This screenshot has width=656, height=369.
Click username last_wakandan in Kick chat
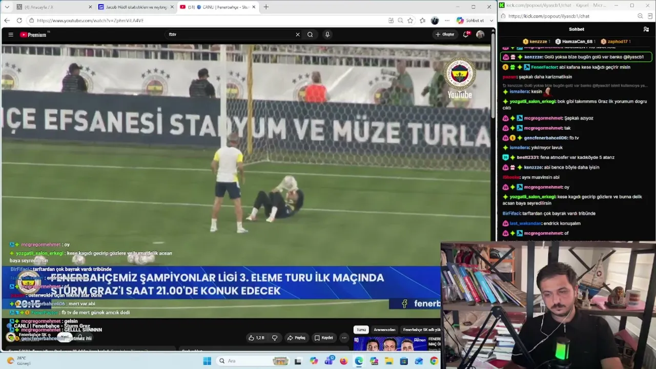[x=526, y=223]
